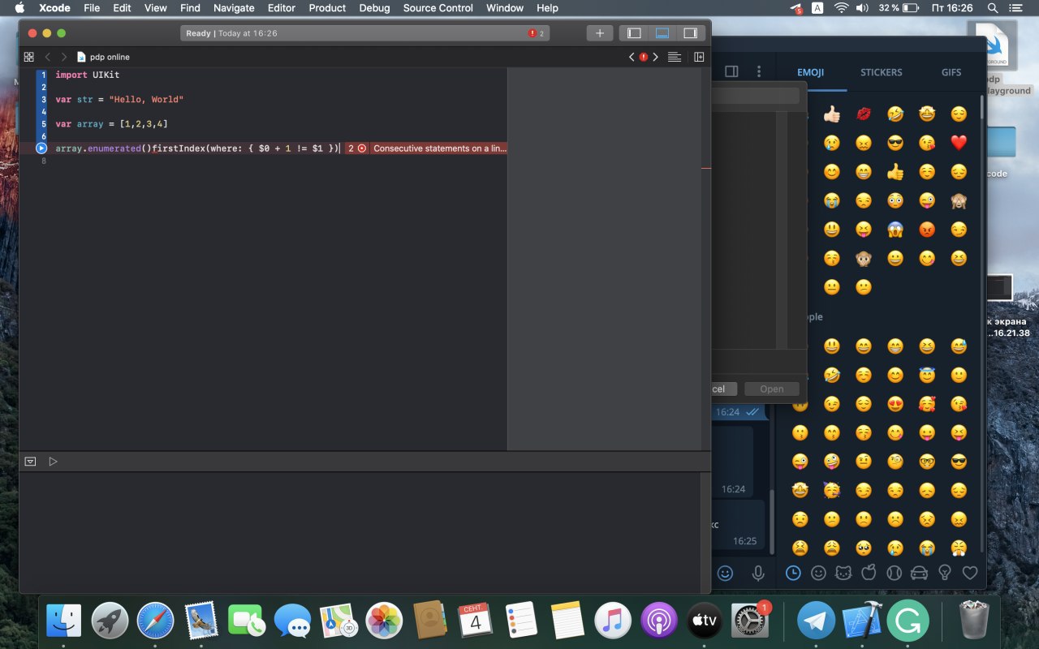Toggle the Xcode inspector panel

(x=690, y=33)
